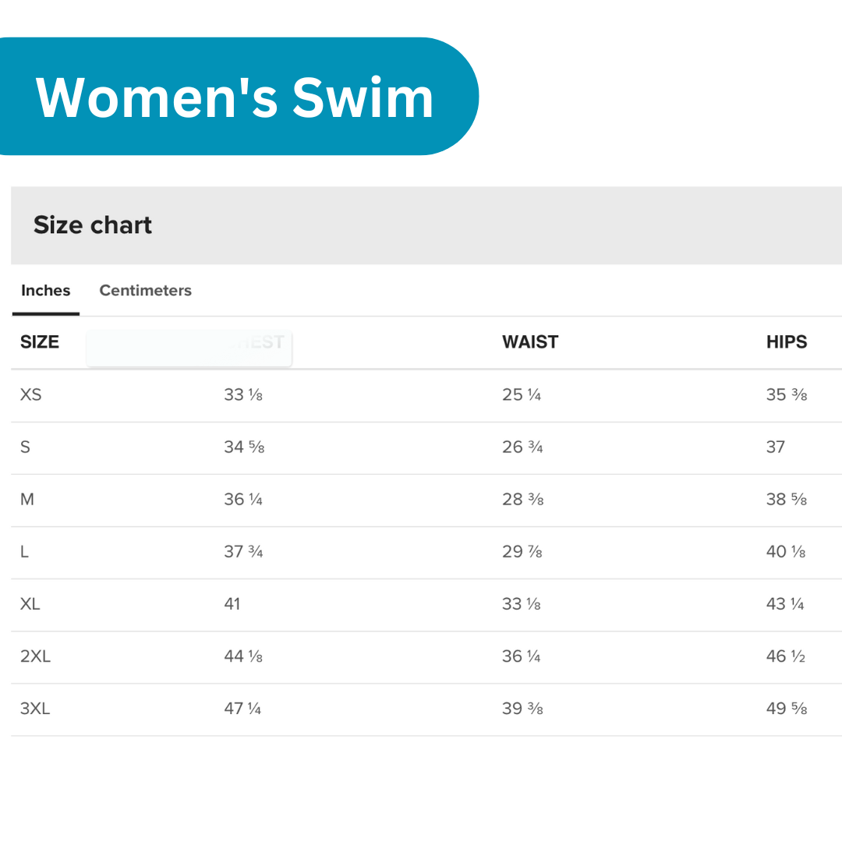The width and height of the screenshot is (842, 842).
Task: Click the 3XL waist value 39 ⅜
Action: click(522, 709)
